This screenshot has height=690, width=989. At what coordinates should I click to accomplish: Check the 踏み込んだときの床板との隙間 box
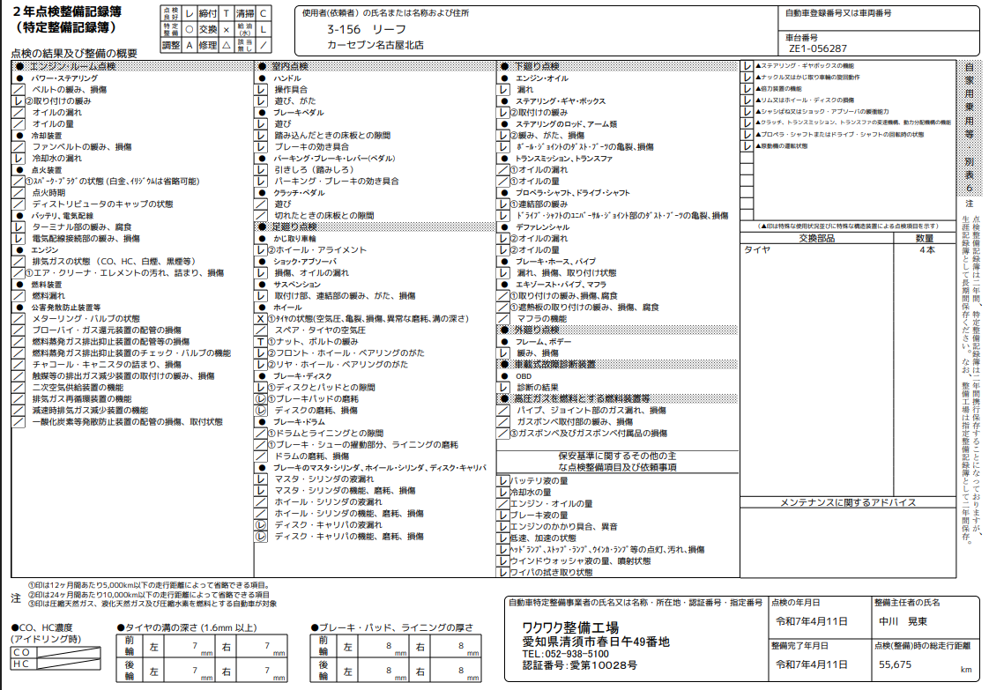click(x=261, y=136)
